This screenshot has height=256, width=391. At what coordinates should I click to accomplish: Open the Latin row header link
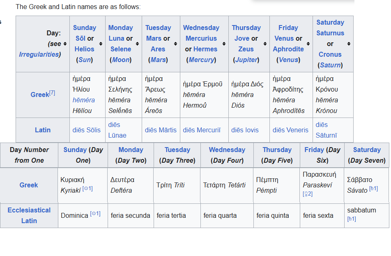coord(43,130)
